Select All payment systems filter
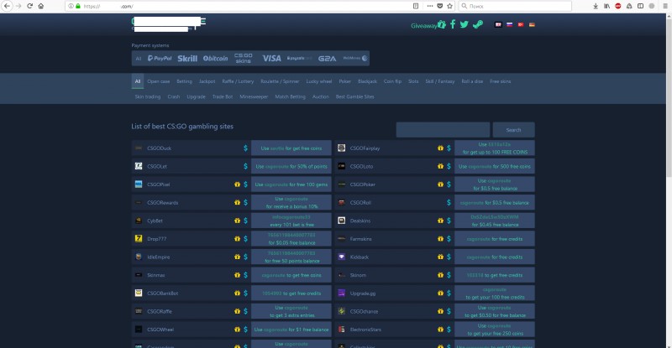 (139, 58)
